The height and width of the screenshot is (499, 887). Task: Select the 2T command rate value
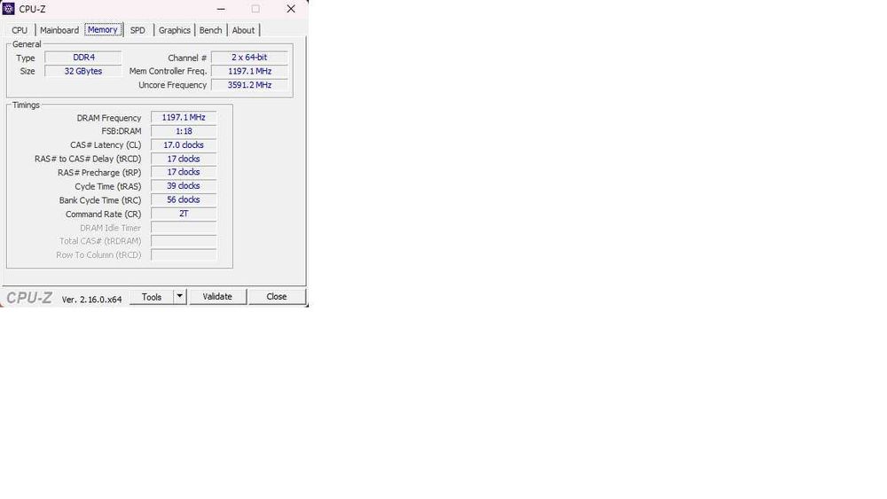coord(184,214)
